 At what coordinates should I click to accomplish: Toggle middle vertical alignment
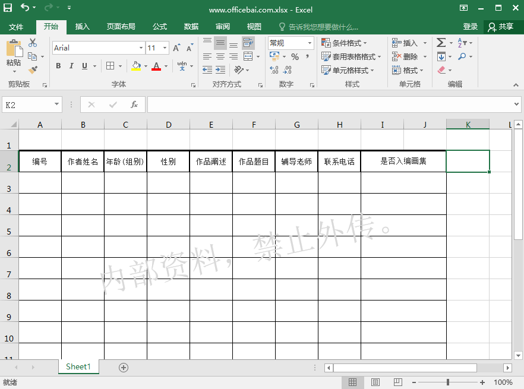(220, 43)
